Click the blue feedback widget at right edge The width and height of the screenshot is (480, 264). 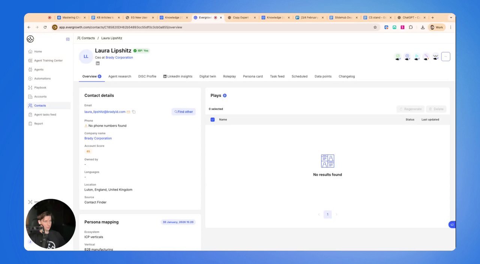coord(452,225)
